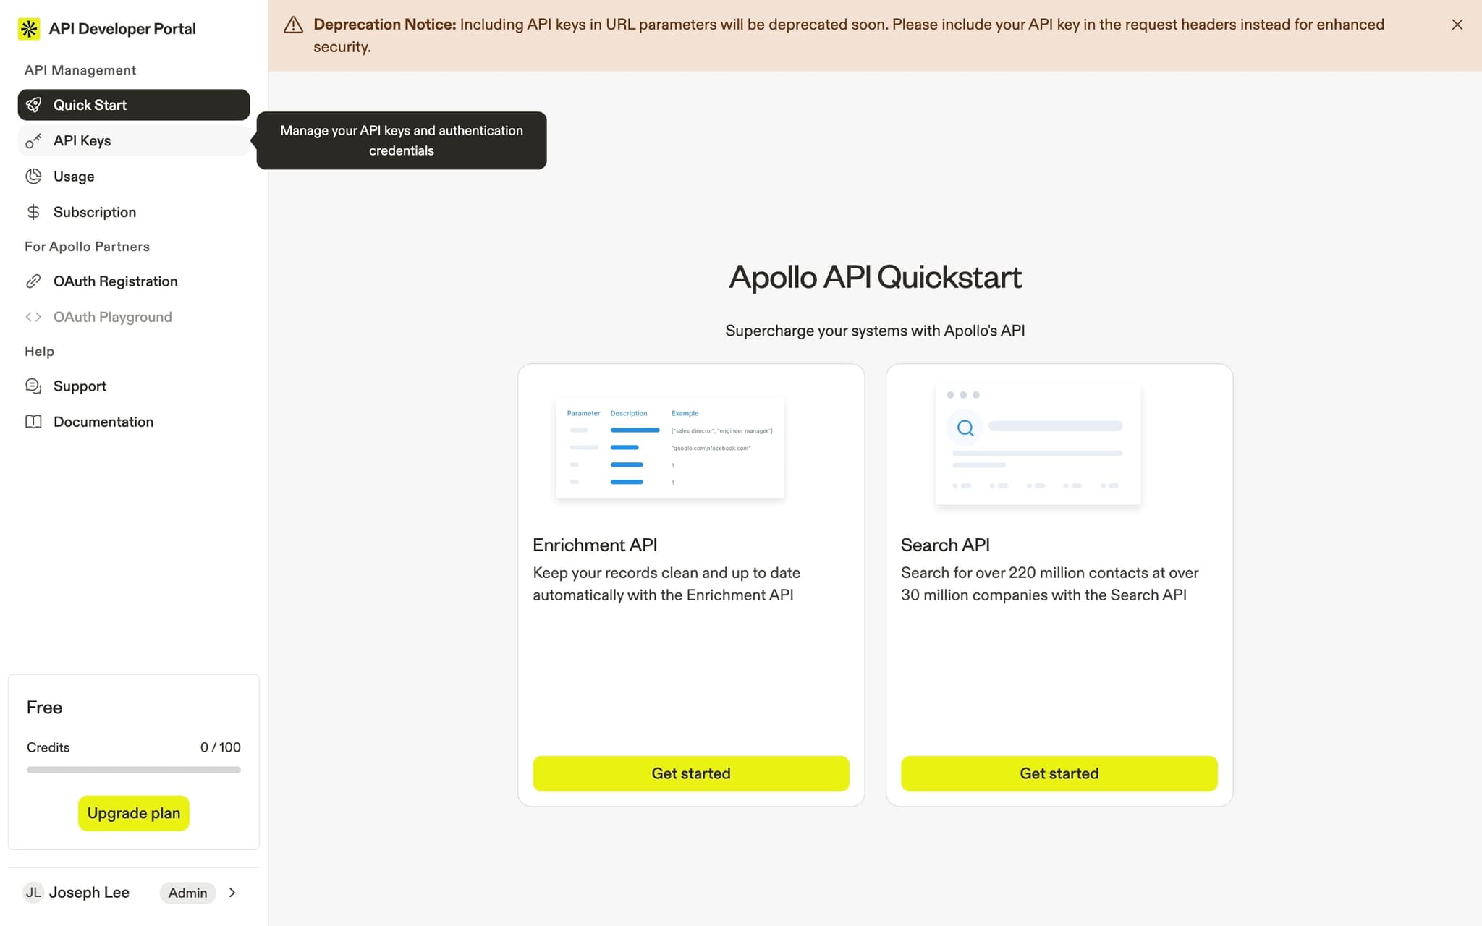Click the Subscription dollar icon
This screenshot has width=1482, height=926.
(x=33, y=211)
